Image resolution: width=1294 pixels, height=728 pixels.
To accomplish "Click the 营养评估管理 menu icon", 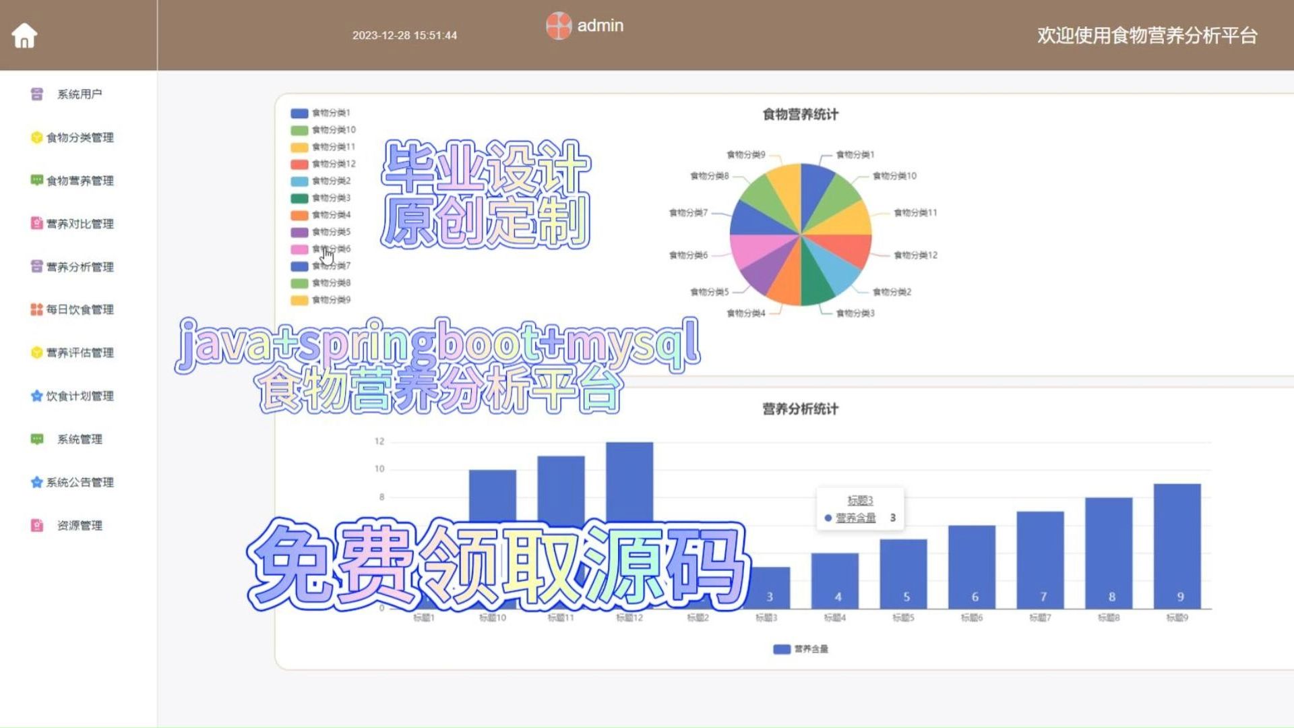I will coord(37,353).
